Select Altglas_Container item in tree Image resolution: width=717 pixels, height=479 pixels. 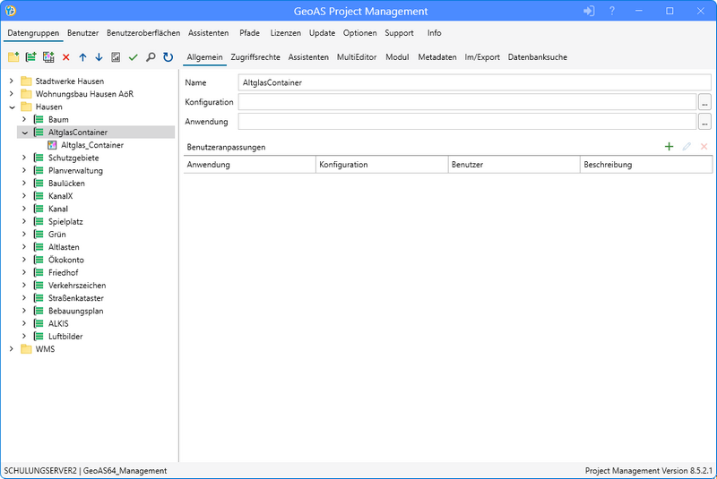[92, 145]
